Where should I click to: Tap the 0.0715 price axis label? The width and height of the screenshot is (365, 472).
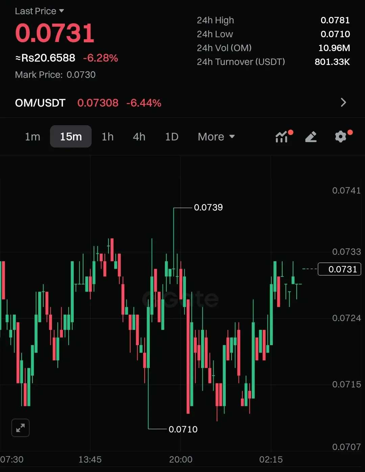tap(346, 384)
